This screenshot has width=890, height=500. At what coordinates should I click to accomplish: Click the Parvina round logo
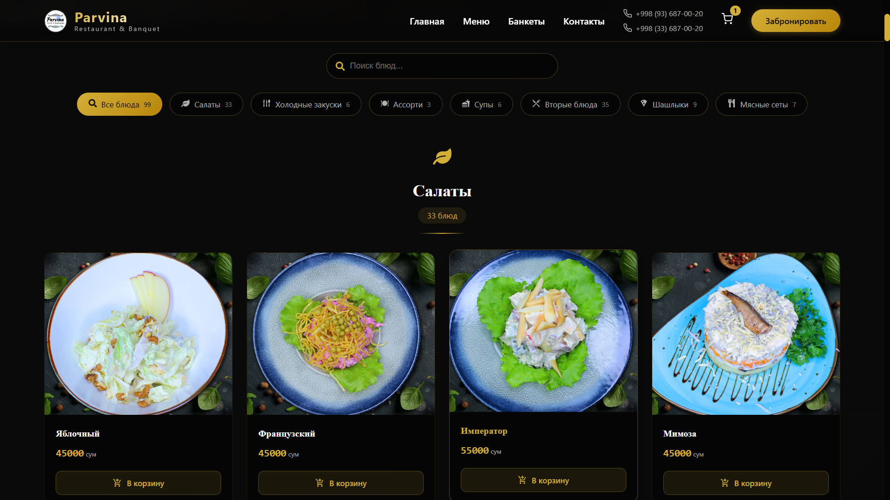click(x=56, y=21)
